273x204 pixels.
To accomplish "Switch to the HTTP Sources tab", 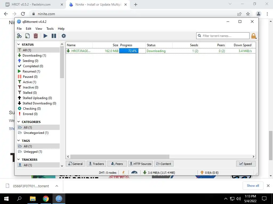I will 140,164.
